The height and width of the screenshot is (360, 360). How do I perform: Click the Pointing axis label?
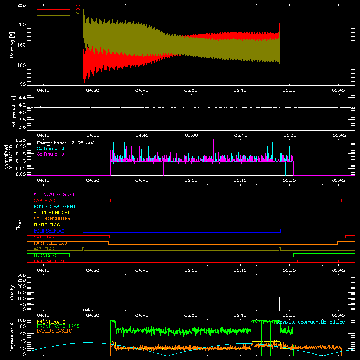click(12, 45)
